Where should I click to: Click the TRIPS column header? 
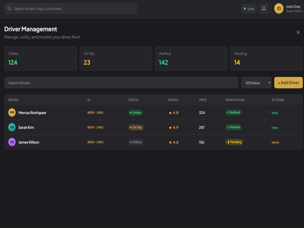pos(202,100)
